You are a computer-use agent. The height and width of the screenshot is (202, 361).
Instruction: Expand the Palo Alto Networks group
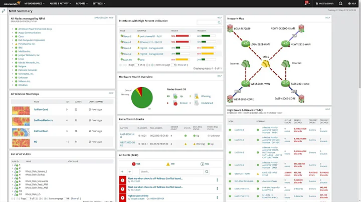13,70
